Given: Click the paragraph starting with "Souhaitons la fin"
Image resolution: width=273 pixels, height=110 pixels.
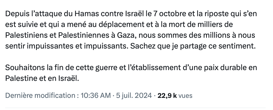Looking at the screenshot, I should [131, 73].
